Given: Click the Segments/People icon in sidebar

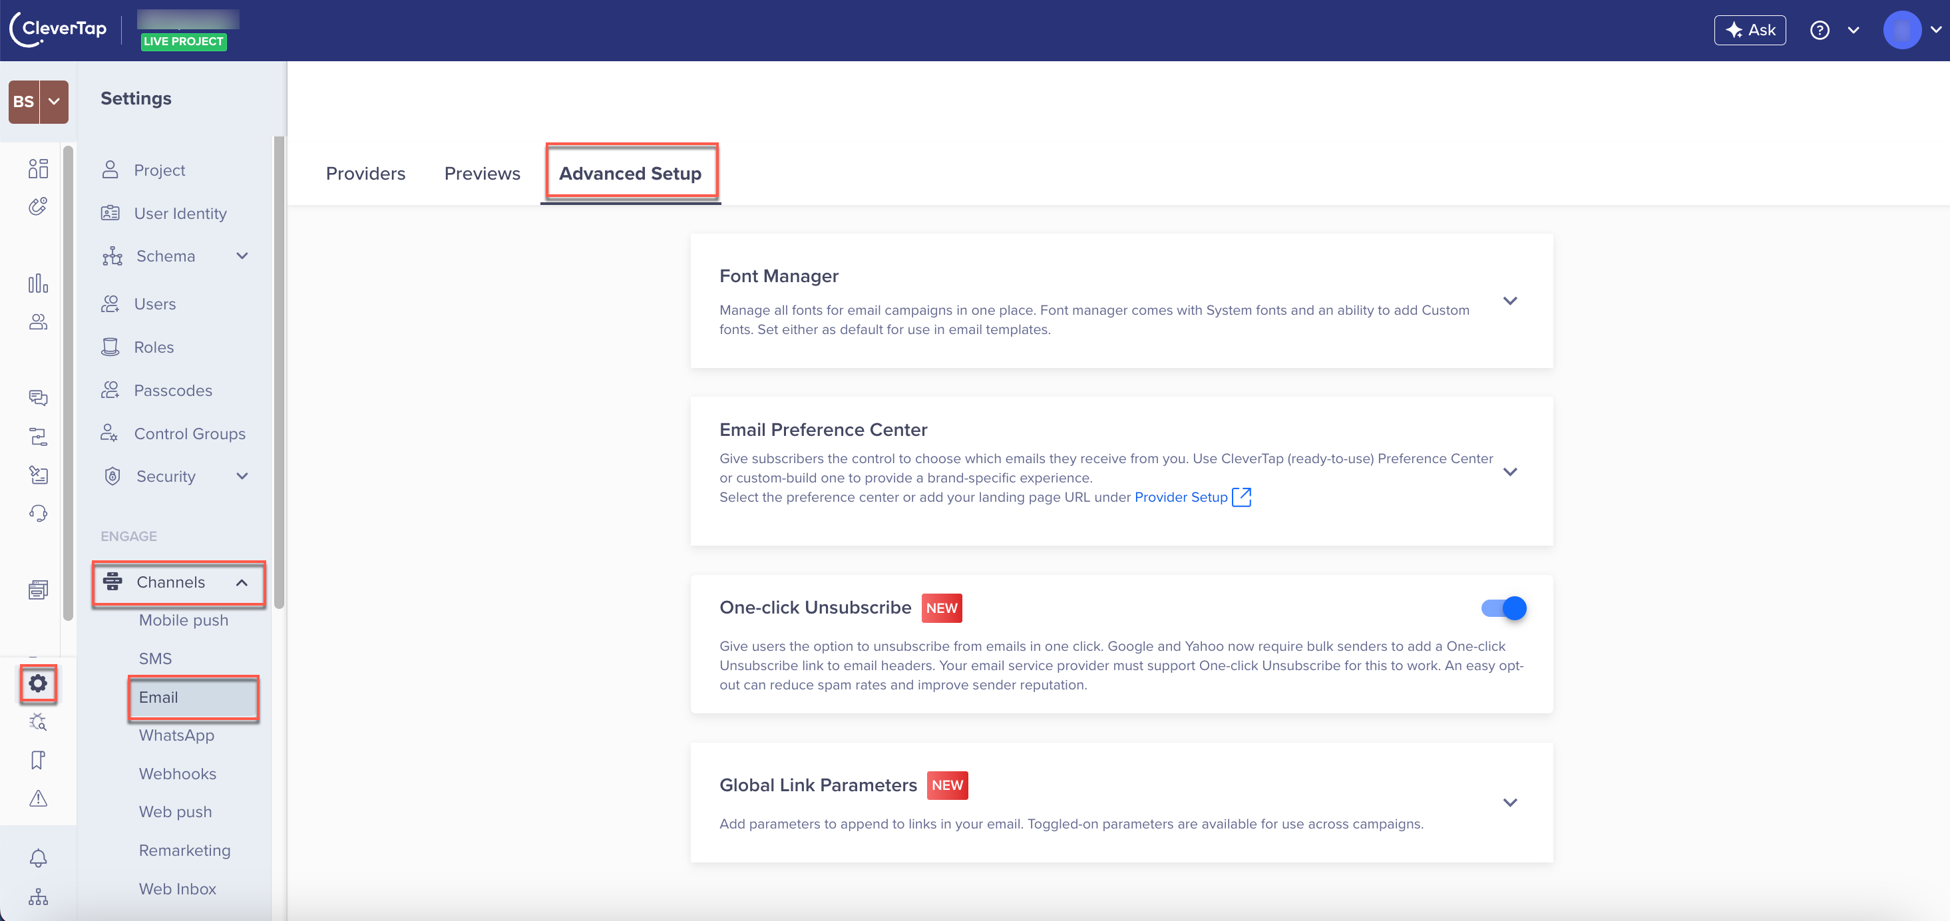Looking at the screenshot, I should [x=36, y=322].
